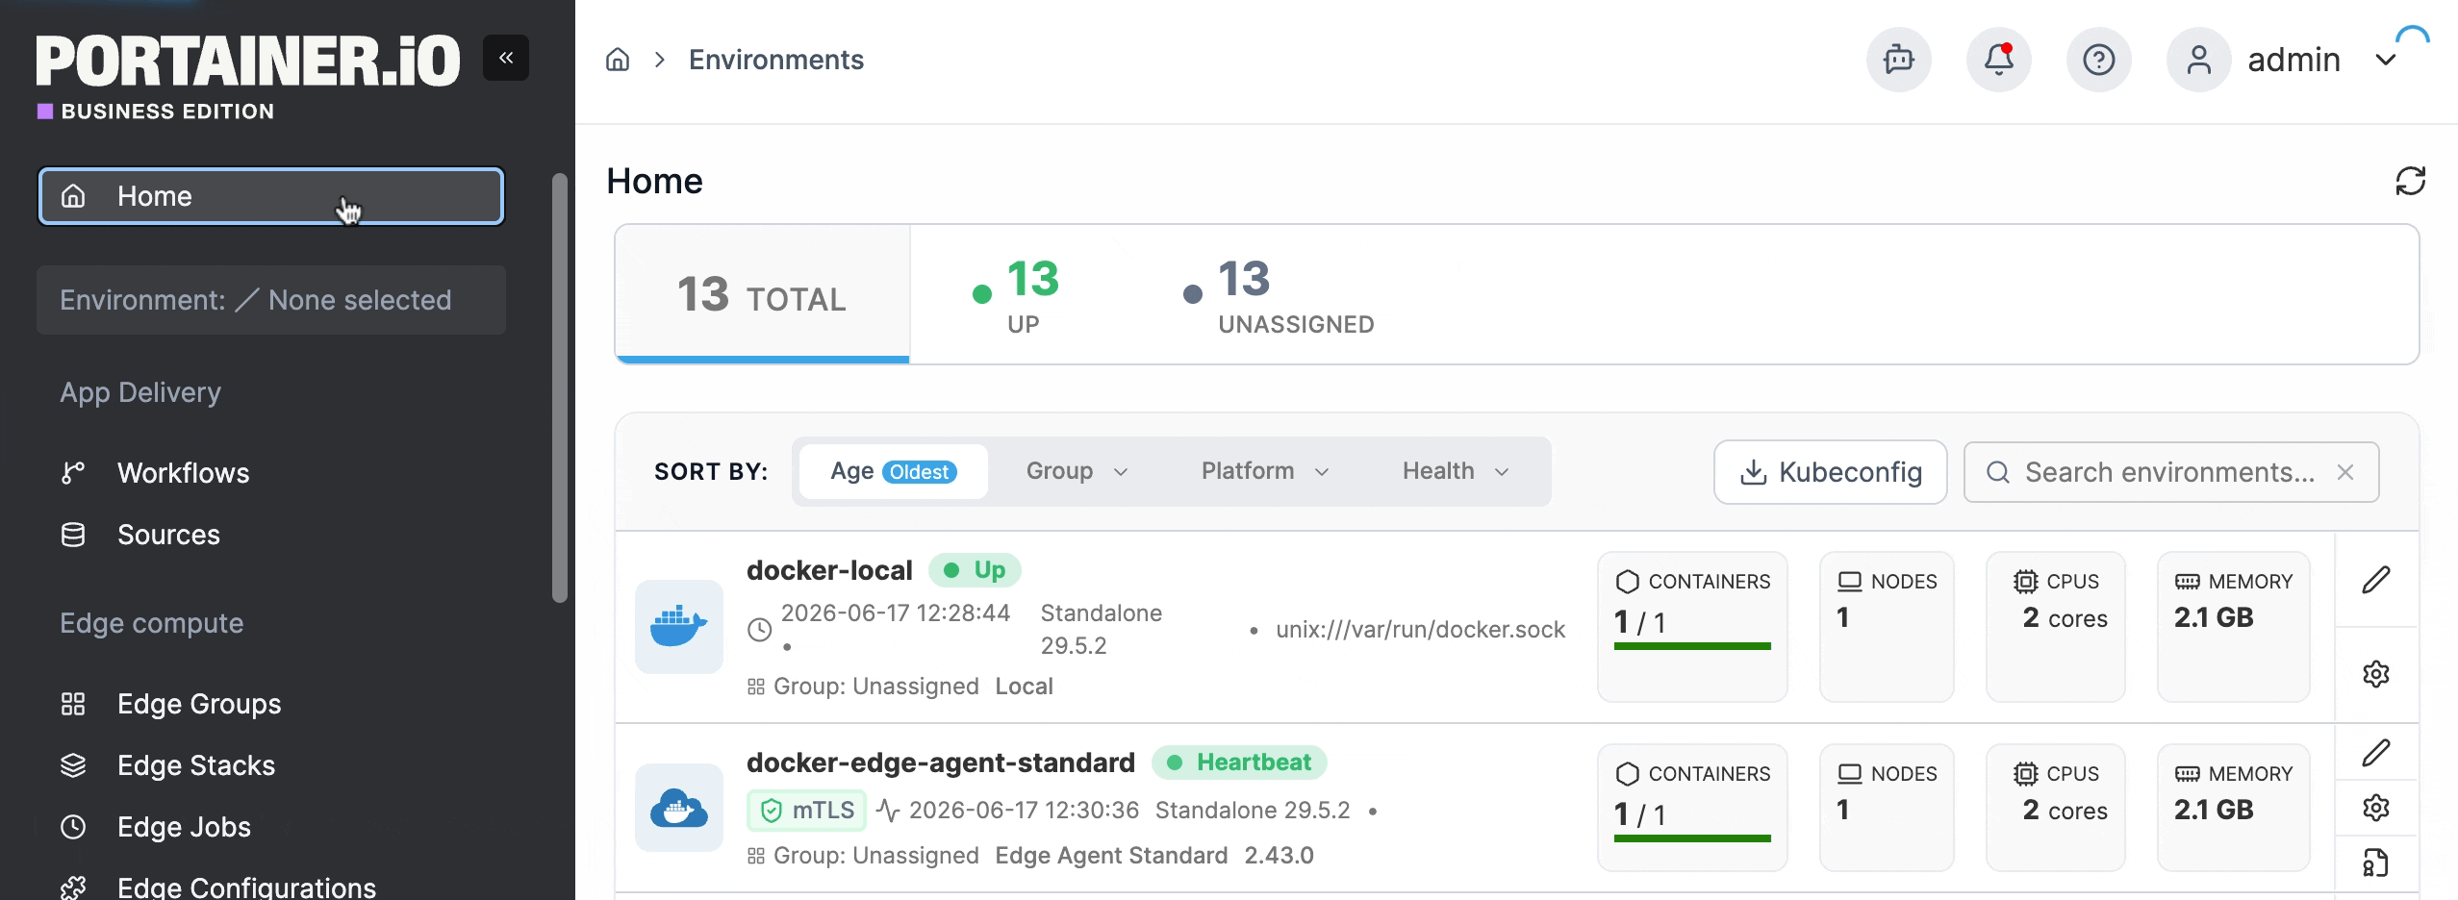Open docker-local settings gear icon
Screen dimensions: 2458x900
click(2376, 674)
